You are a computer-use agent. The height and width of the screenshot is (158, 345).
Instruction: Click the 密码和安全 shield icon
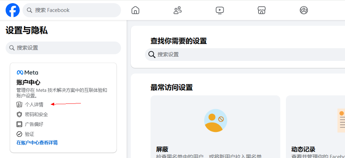(19, 114)
